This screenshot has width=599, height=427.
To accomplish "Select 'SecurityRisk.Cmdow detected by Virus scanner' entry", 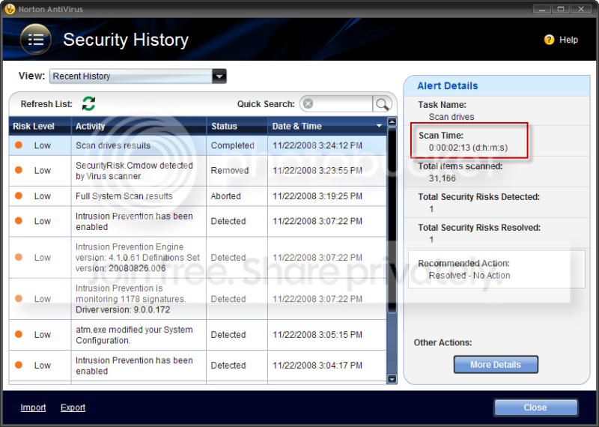I will pyautogui.click(x=198, y=171).
